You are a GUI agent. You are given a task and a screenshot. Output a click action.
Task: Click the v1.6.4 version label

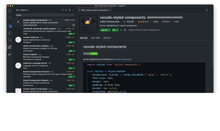176,22
